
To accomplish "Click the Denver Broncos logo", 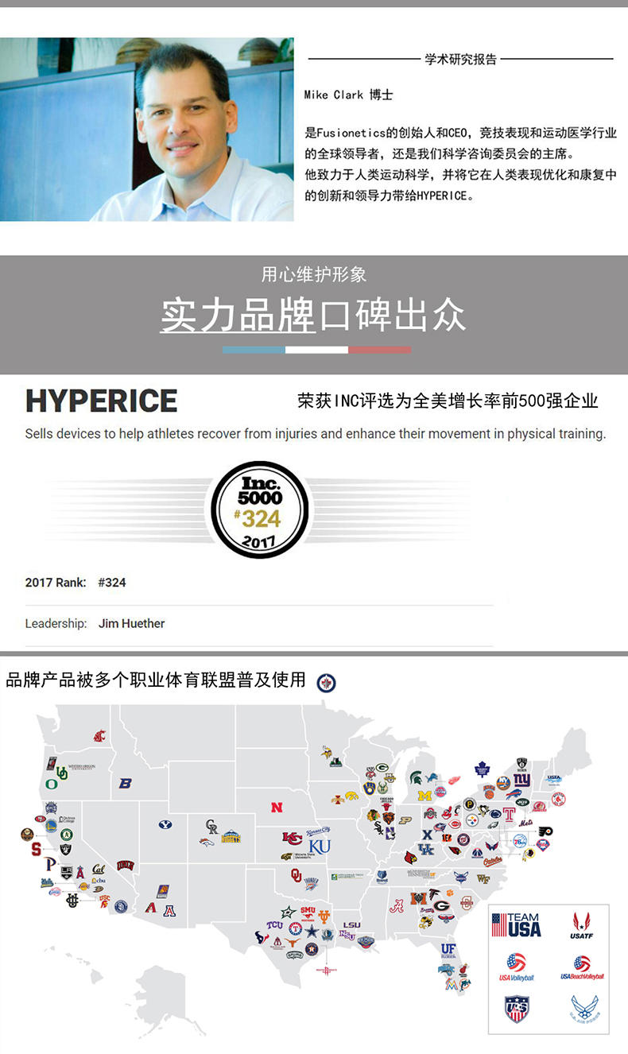I will point(207,842).
